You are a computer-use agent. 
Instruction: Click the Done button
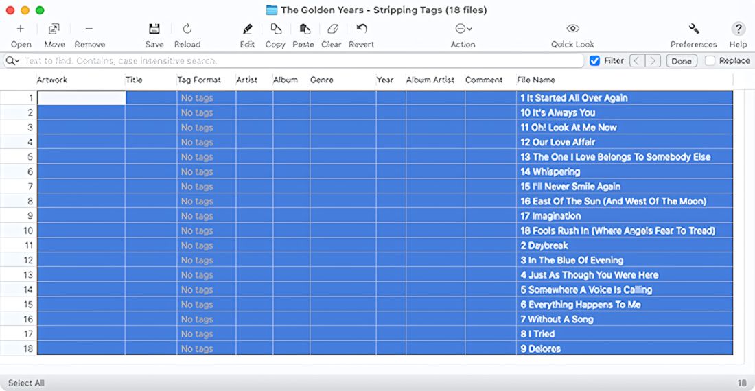[682, 61]
